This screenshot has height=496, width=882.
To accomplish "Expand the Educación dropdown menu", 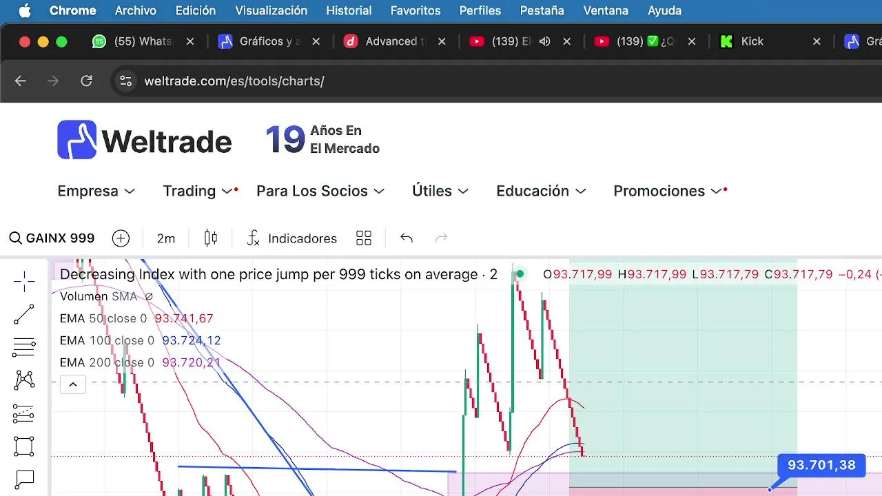I will tap(541, 191).
